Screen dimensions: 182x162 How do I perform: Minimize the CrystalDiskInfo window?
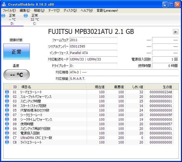(x=165, y=4)
